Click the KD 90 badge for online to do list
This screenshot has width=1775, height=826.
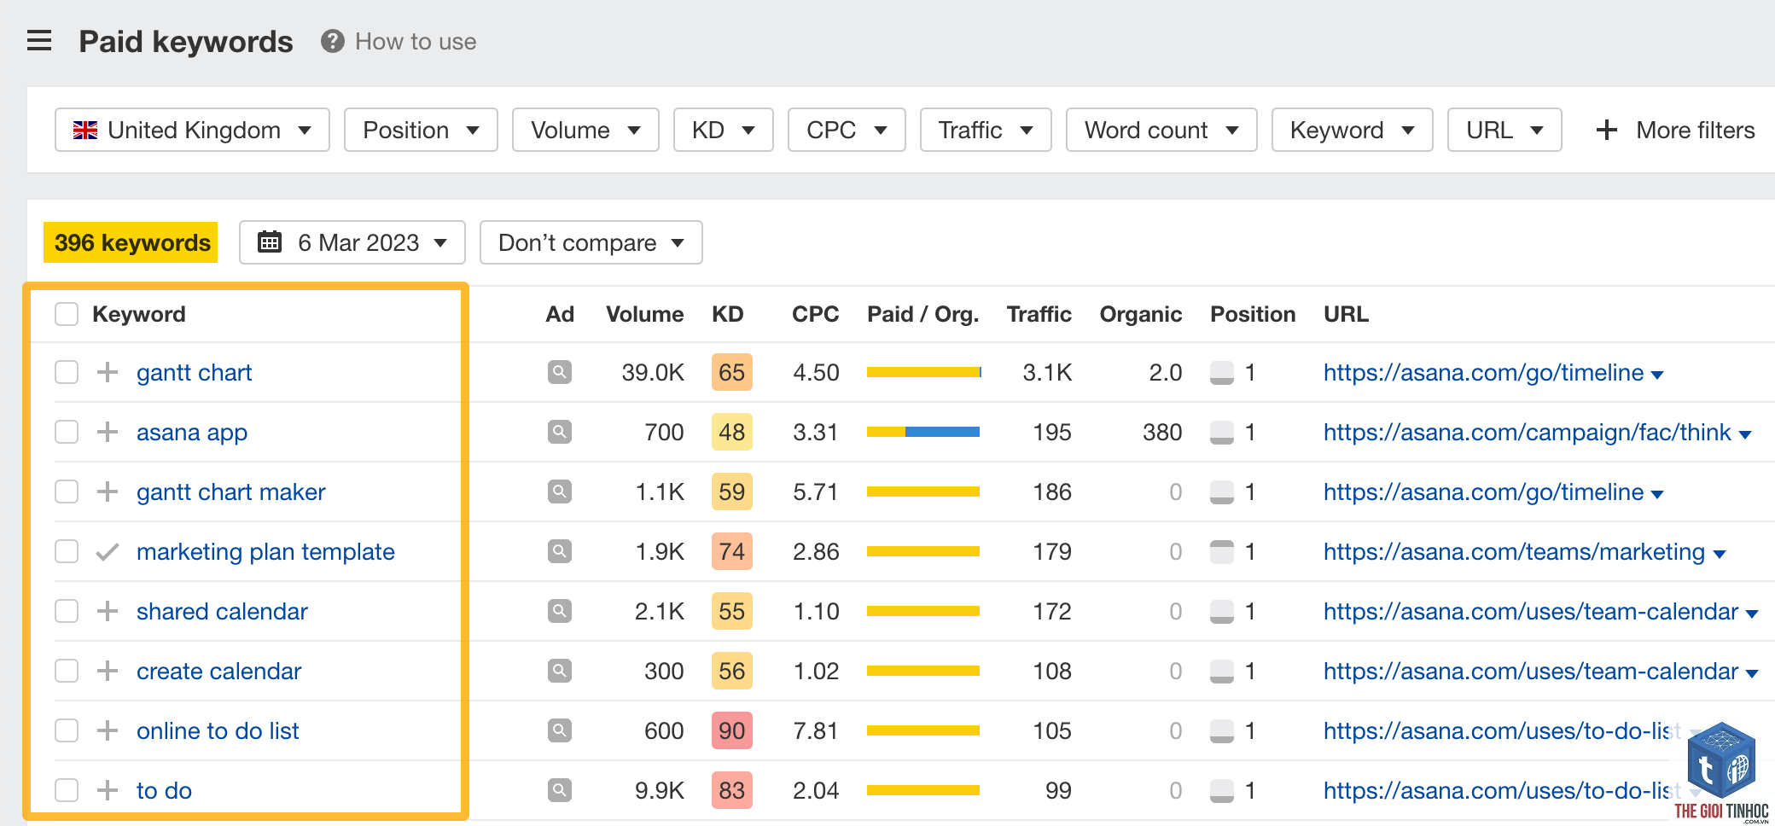click(x=731, y=730)
